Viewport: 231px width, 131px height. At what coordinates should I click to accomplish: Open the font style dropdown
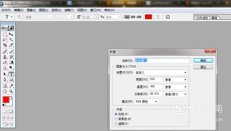point(71,17)
